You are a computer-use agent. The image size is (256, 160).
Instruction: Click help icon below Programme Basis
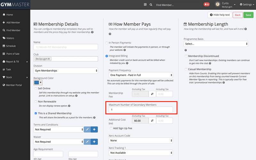186,50
